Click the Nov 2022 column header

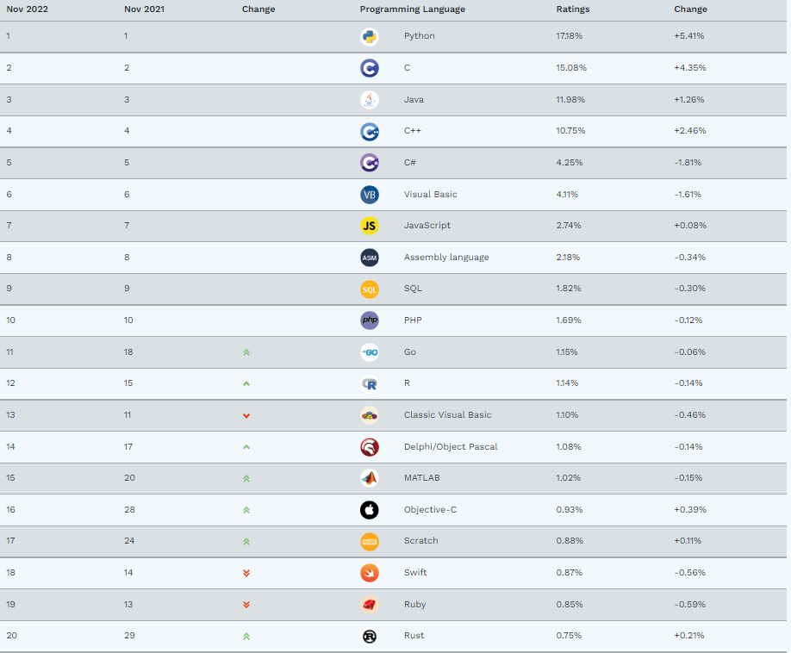(26, 9)
